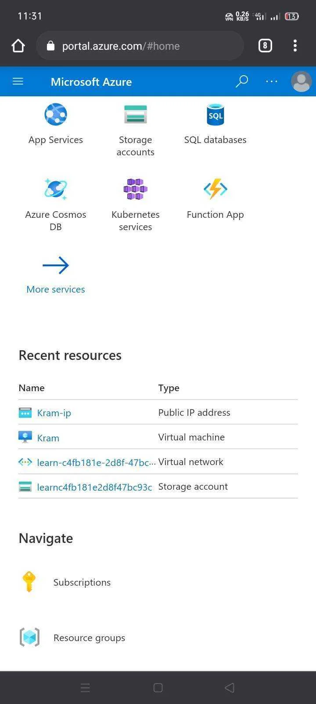Open the learnc4fb181e2d8f47bc93c storage link
The height and width of the screenshot is (704, 316).
pyautogui.click(x=94, y=487)
